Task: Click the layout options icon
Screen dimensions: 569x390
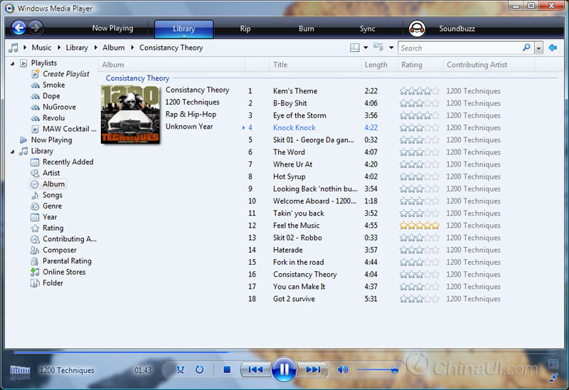Action: [x=354, y=48]
